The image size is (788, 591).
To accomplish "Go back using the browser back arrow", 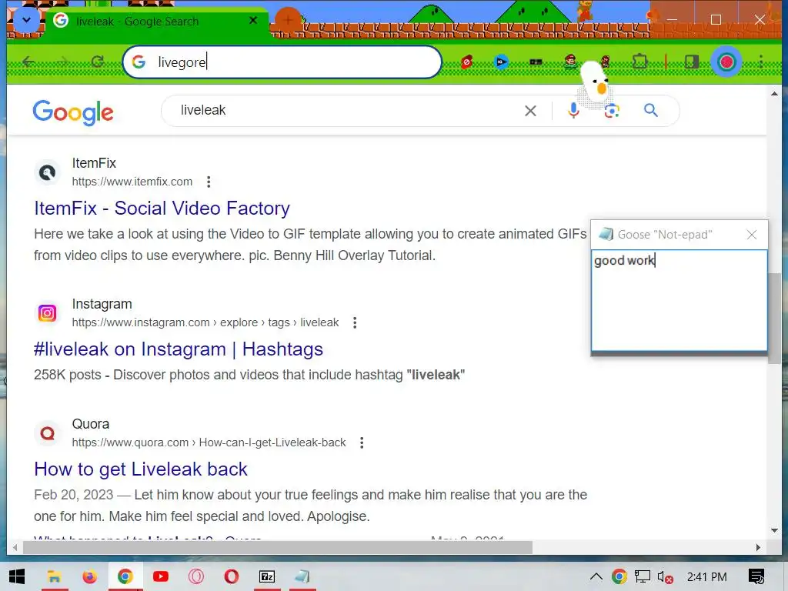I will point(28,62).
